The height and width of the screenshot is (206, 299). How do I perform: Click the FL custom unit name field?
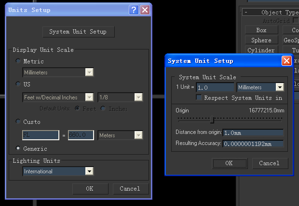click(x=41, y=135)
